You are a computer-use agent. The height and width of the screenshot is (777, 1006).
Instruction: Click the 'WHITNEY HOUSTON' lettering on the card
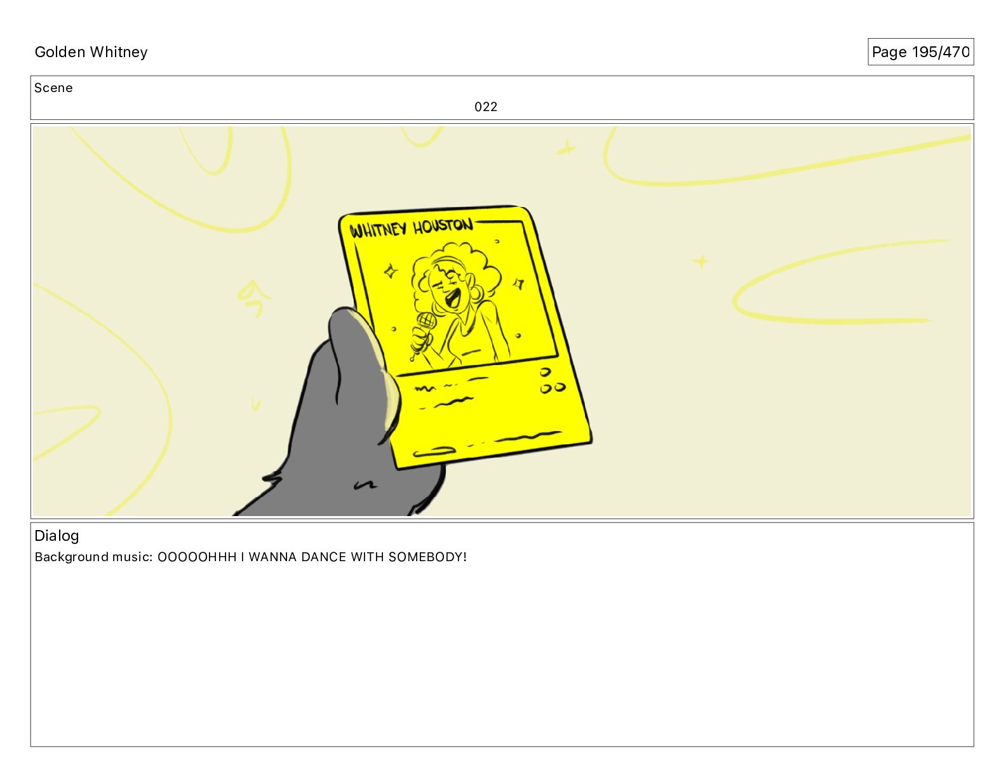412,228
